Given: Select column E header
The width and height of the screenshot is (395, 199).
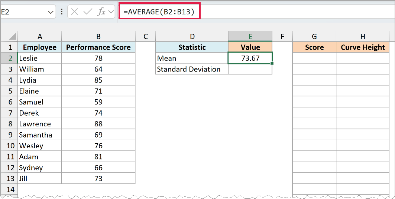Looking at the screenshot, I should click(x=250, y=36).
